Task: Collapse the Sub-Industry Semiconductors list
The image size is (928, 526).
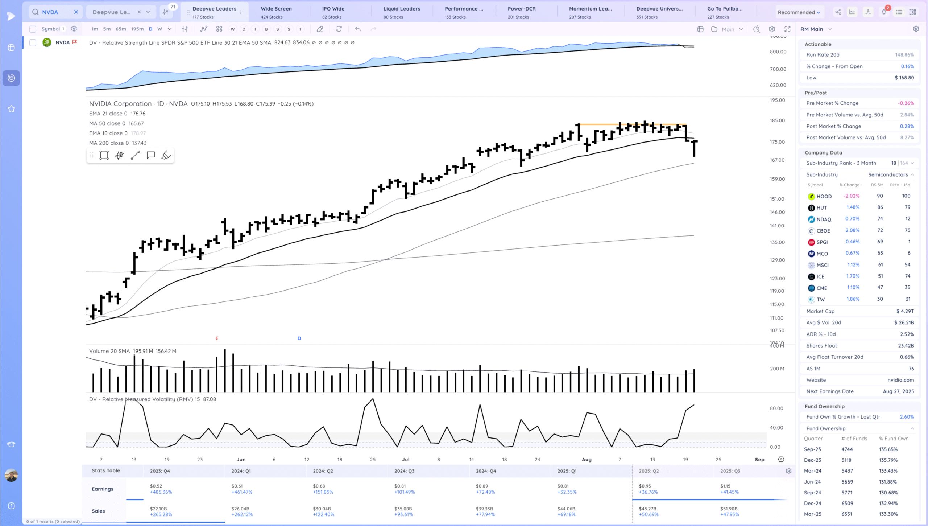Action: pos(912,174)
